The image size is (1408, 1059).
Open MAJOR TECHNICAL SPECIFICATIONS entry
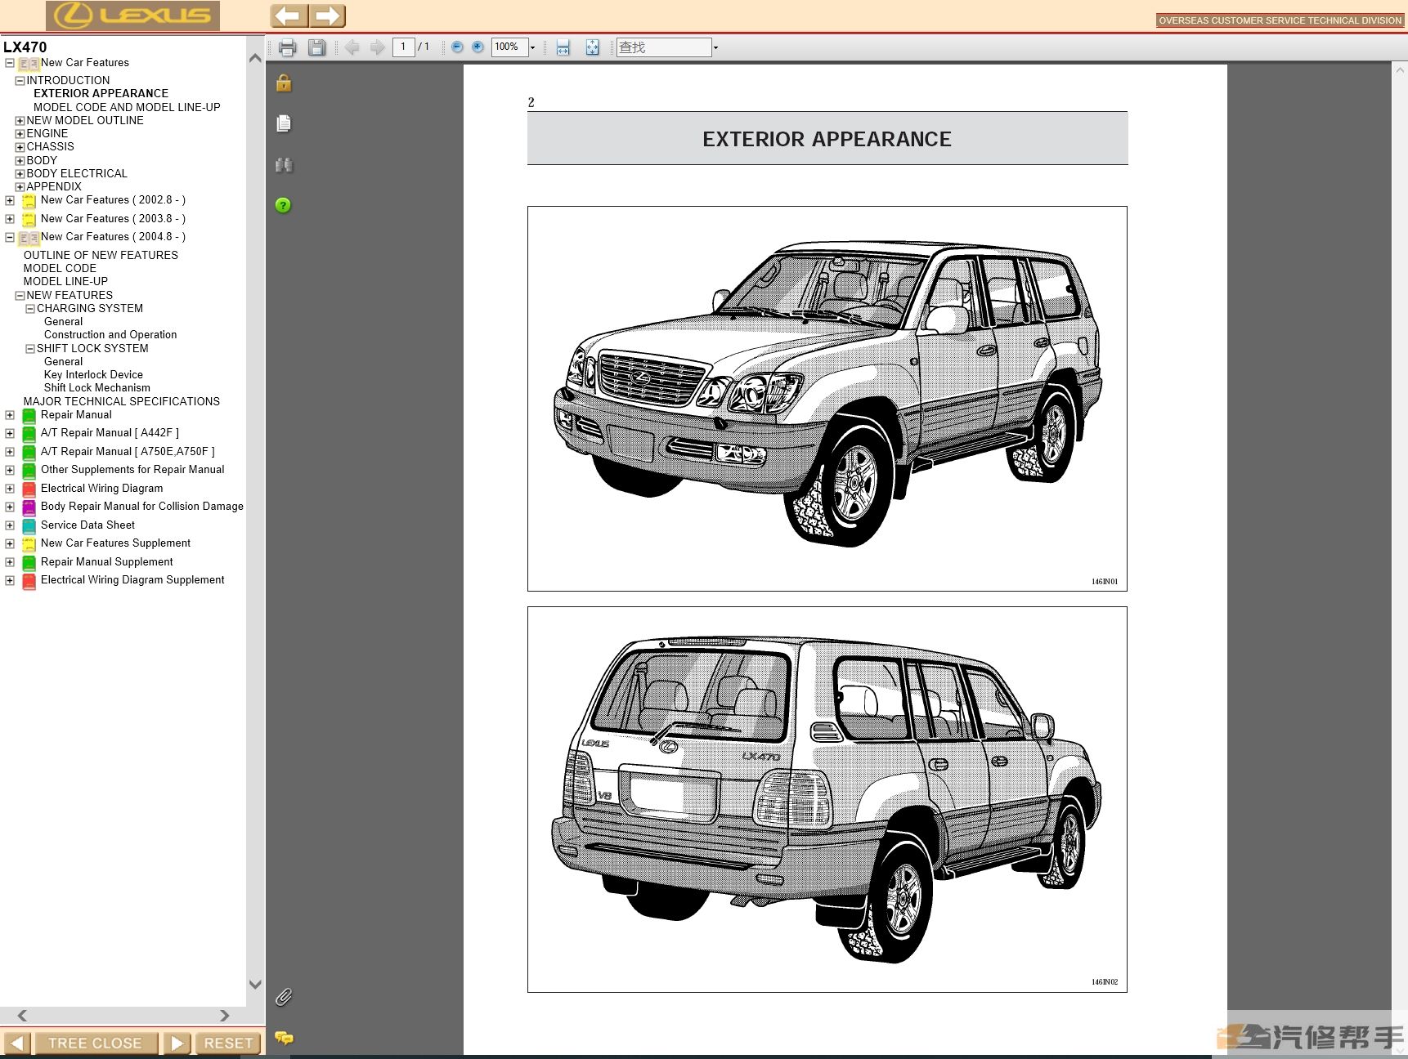point(122,401)
